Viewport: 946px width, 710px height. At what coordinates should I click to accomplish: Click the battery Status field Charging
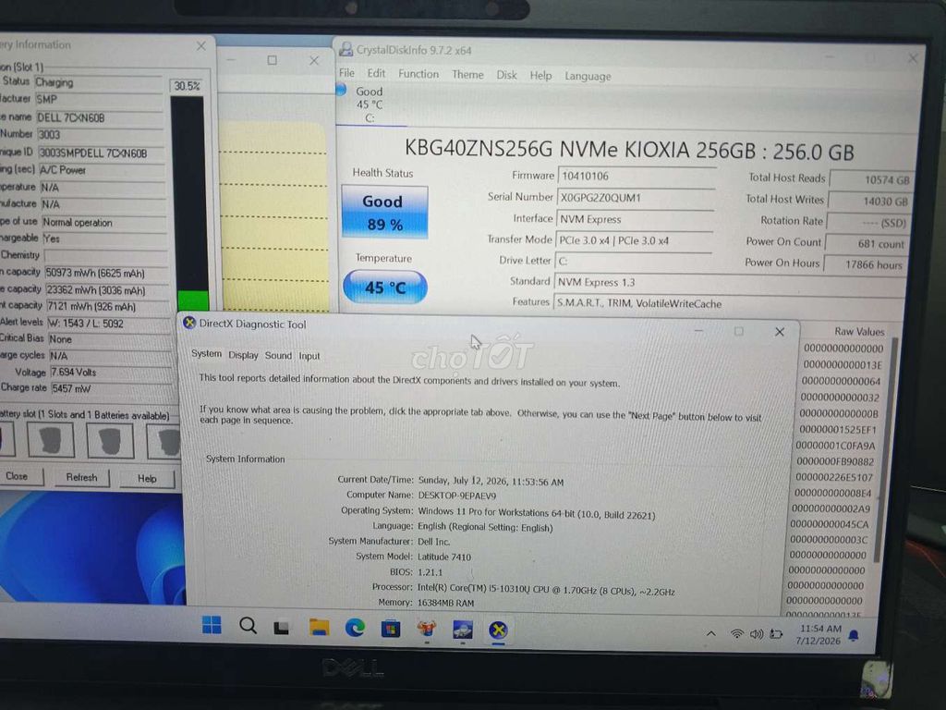coord(98,82)
